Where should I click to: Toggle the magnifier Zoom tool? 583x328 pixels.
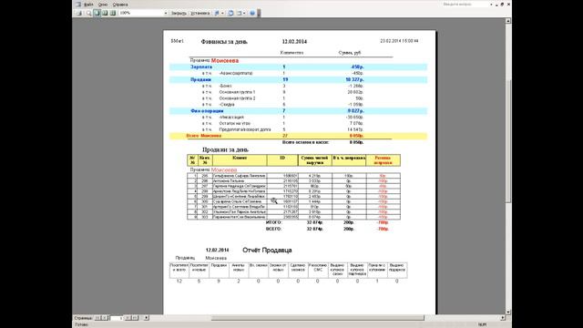[88, 13]
